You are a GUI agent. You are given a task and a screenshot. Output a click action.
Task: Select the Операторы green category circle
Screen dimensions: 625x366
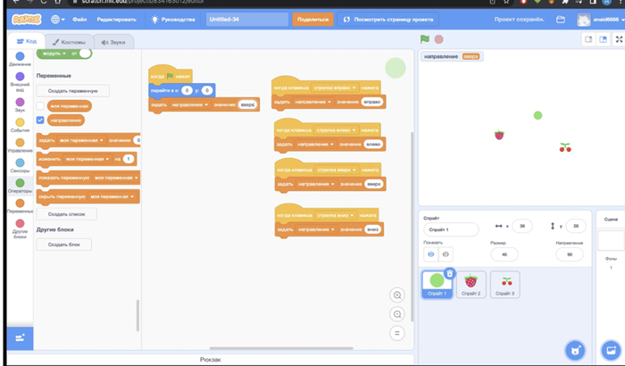20,183
